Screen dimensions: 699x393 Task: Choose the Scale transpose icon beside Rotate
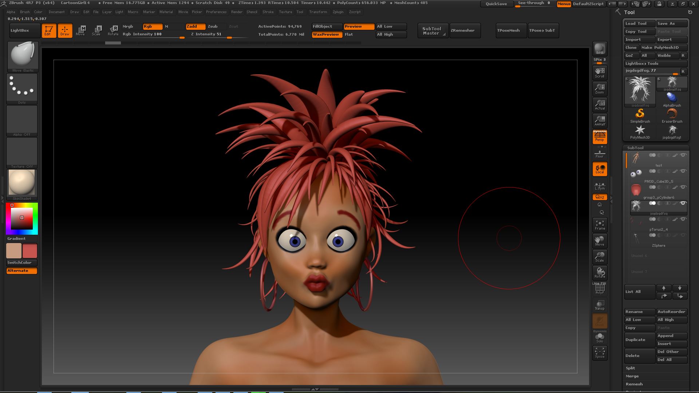[x=96, y=31]
